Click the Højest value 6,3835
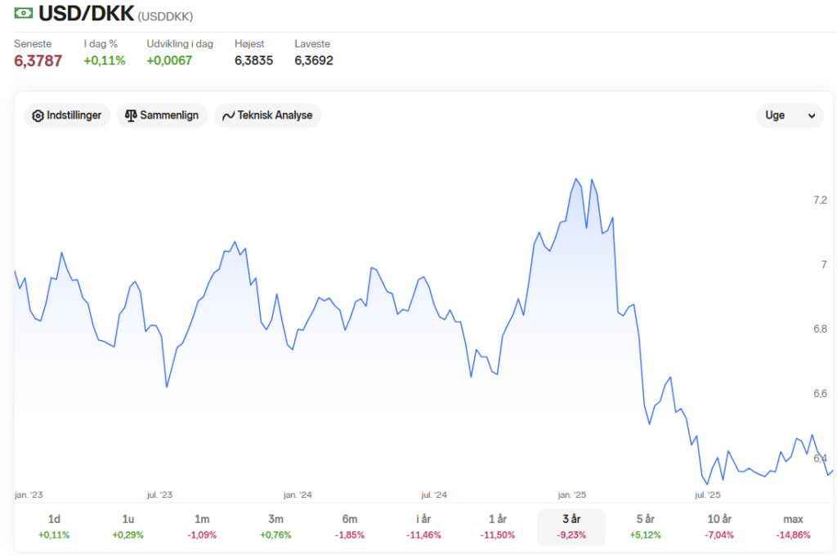837x555 pixels. 253,60
